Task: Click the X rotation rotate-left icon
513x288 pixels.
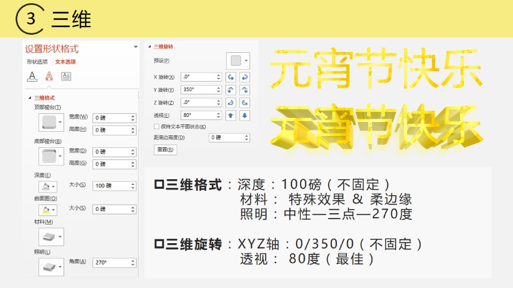Action: point(231,77)
